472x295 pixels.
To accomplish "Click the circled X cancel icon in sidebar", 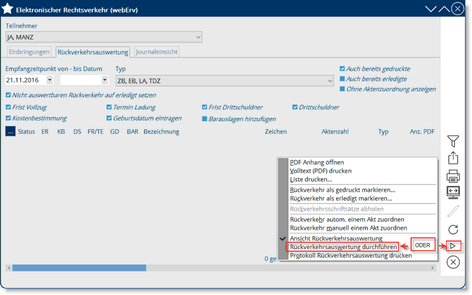I will point(453,262).
